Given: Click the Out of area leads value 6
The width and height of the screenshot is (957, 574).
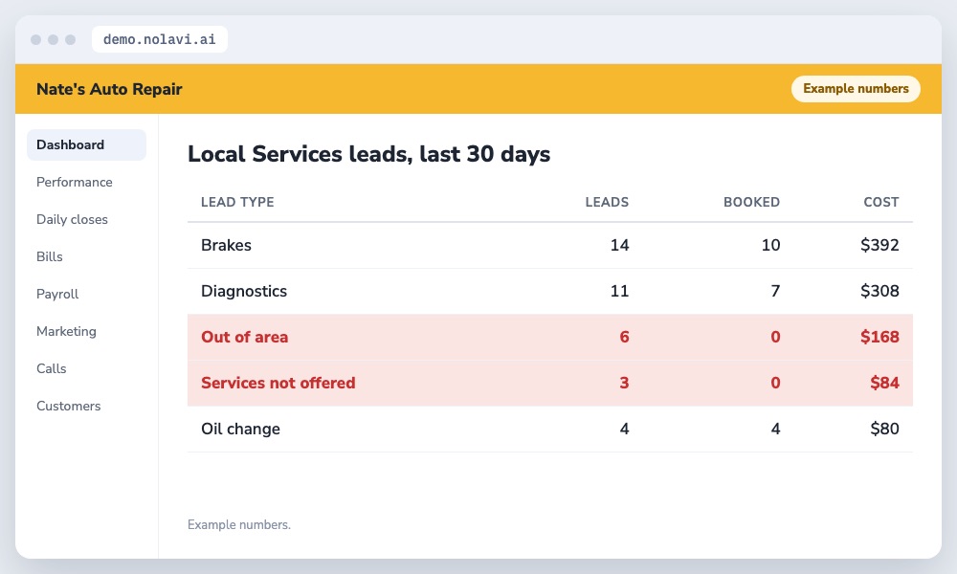Looking at the screenshot, I should (624, 337).
